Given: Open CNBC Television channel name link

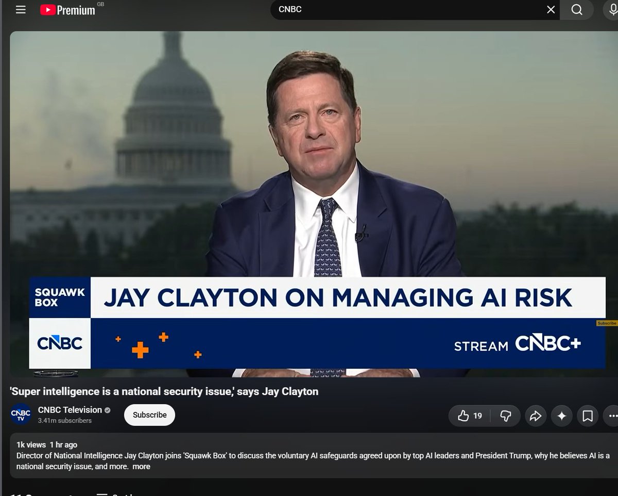Looking at the screenshot, I should [70, 410].
